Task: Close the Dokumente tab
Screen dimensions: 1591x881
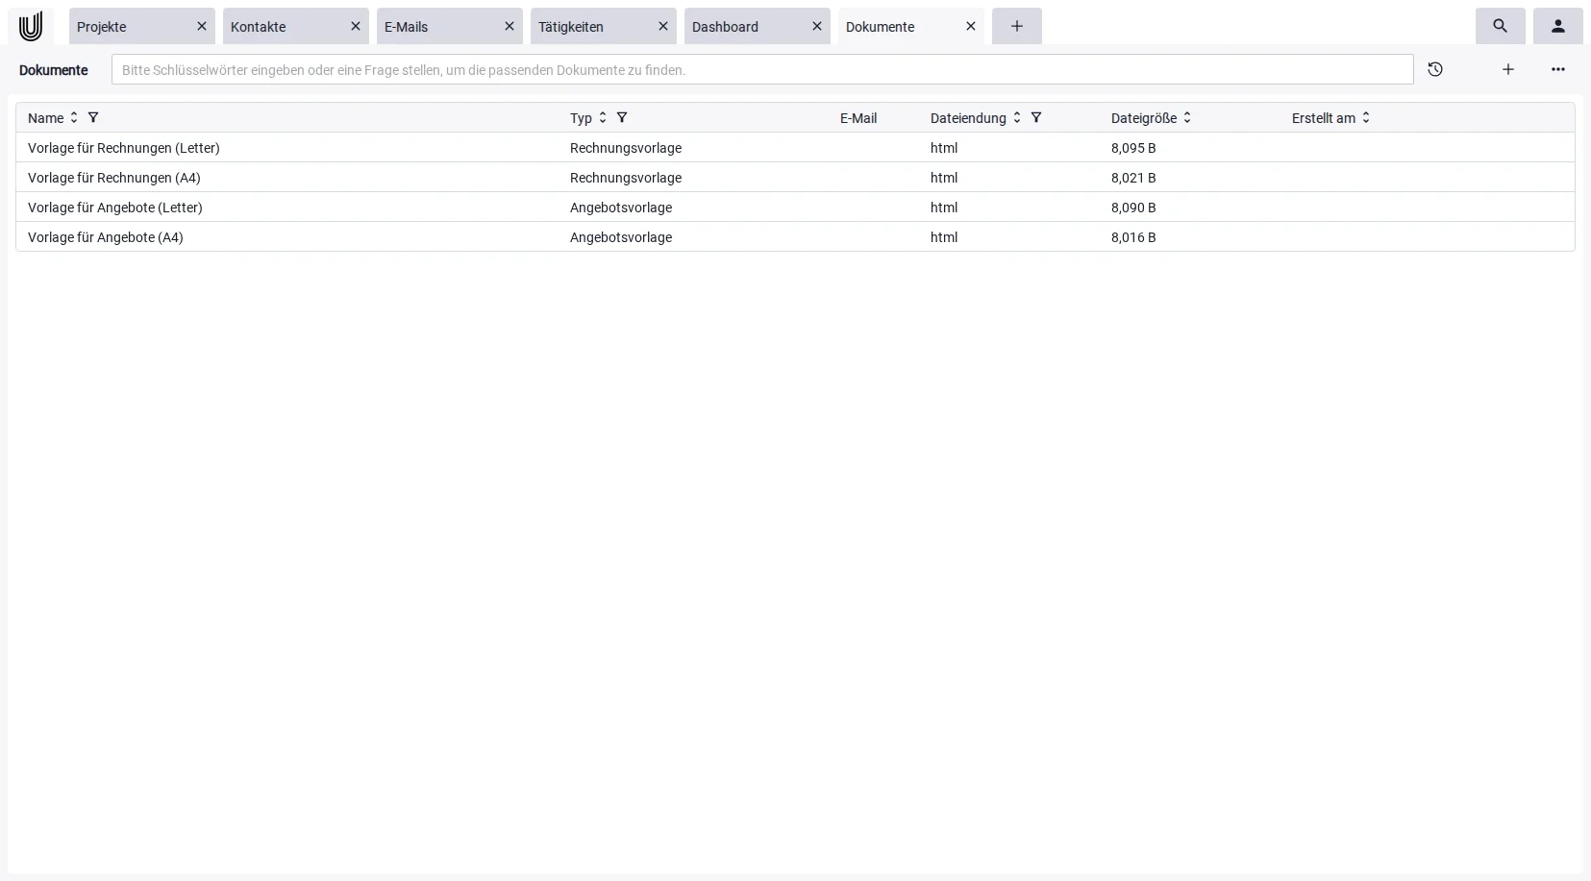Action: (x=971, y=26)
